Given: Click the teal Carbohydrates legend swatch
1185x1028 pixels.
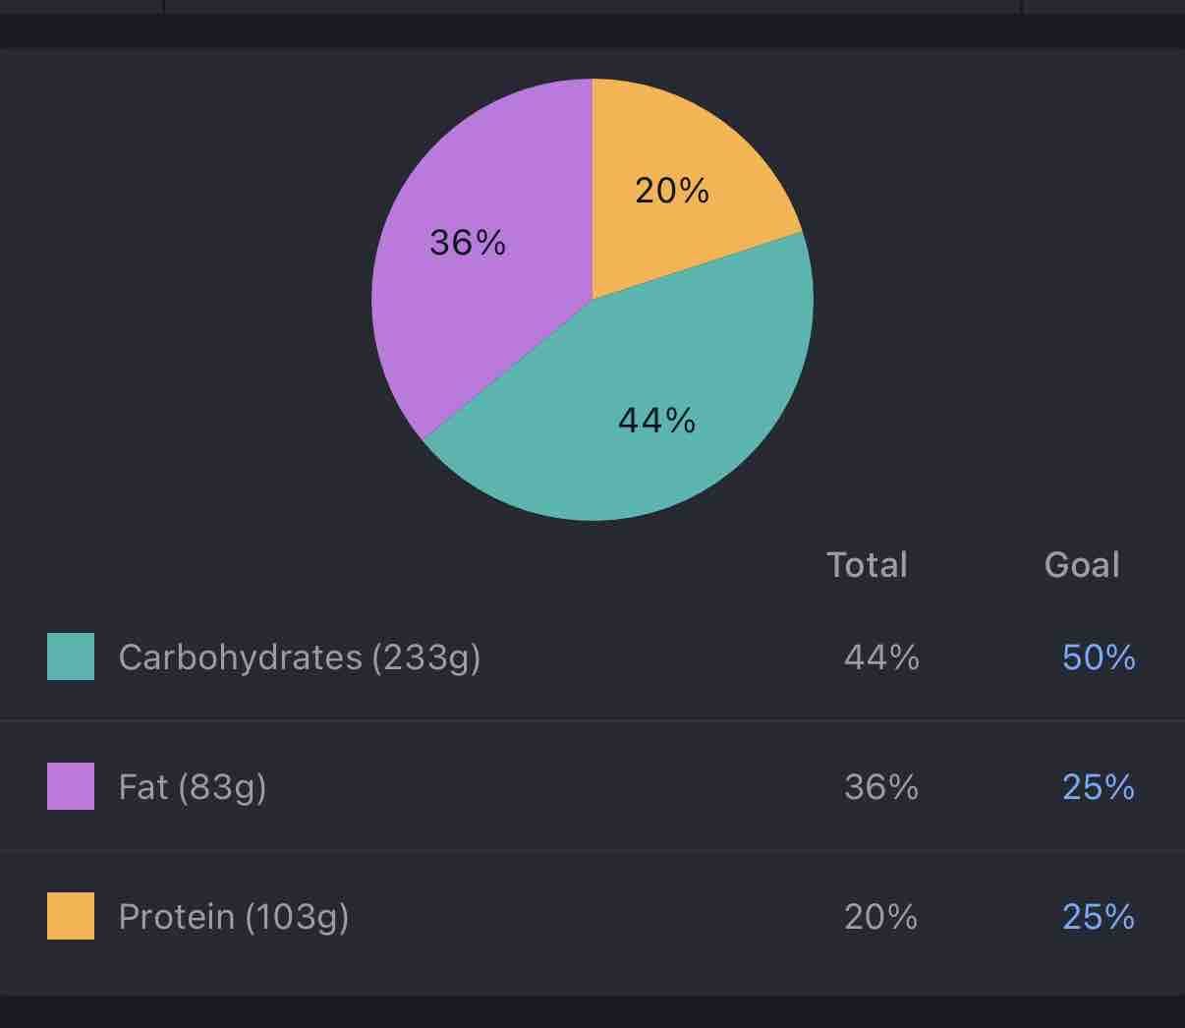Looking at the screenshot, I should [71, 657].
